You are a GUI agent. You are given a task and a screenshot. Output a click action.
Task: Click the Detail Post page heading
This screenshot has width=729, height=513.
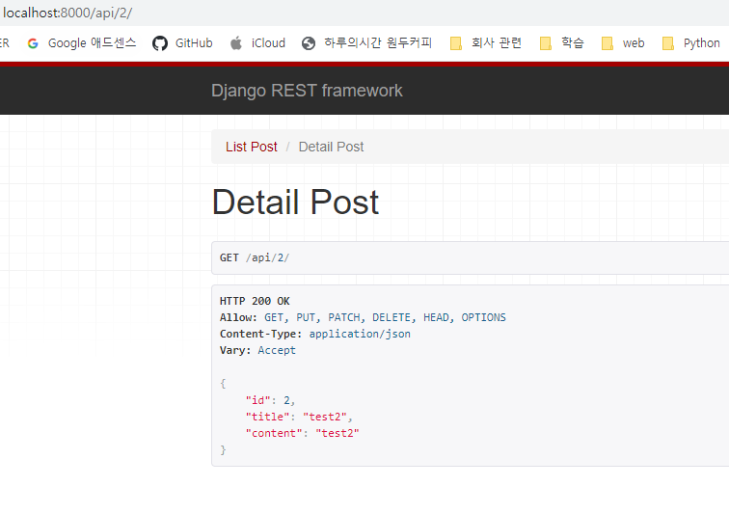(x=296, y=202)
